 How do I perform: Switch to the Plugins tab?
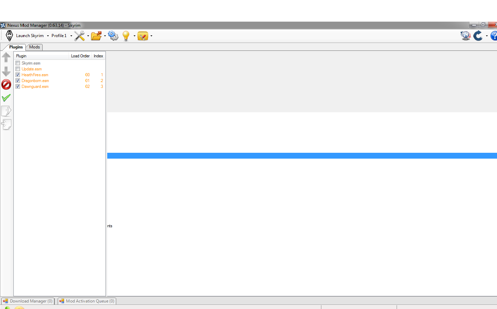click(x=16, y=47)
